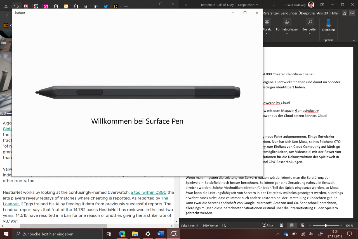This screenshot has height=239, width=358.
Task: Expand the quick access overflow chevrons
Action: point(186,5)
